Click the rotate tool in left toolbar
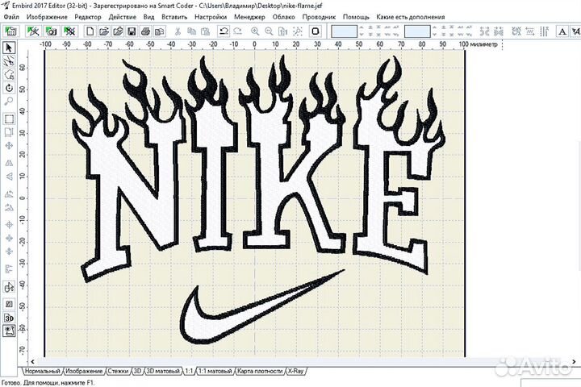The height and width of the screenshot is (387, 581). coord(9,88)
